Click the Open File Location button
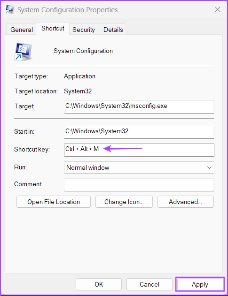 54,202
